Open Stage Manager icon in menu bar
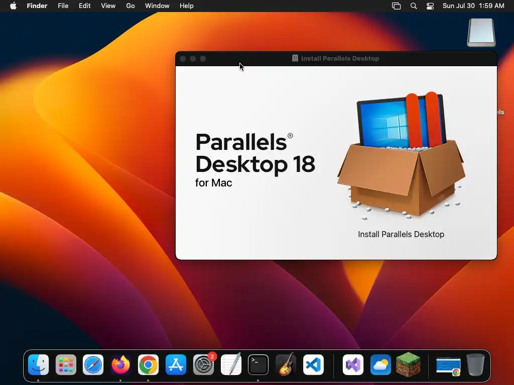514x385 pixels. point(397,6)
